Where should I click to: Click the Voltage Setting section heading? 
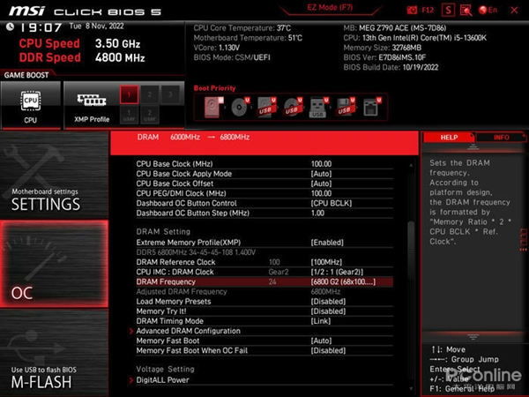(166, 369)
